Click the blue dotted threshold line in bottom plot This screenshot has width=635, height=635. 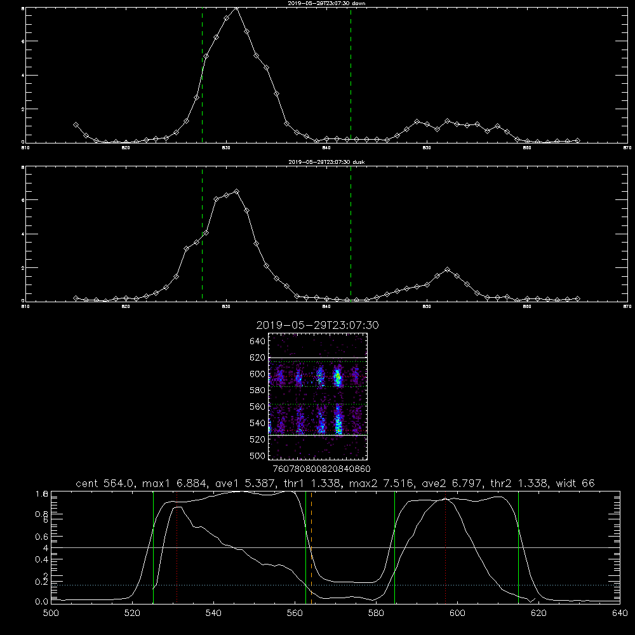click(335, 585)
